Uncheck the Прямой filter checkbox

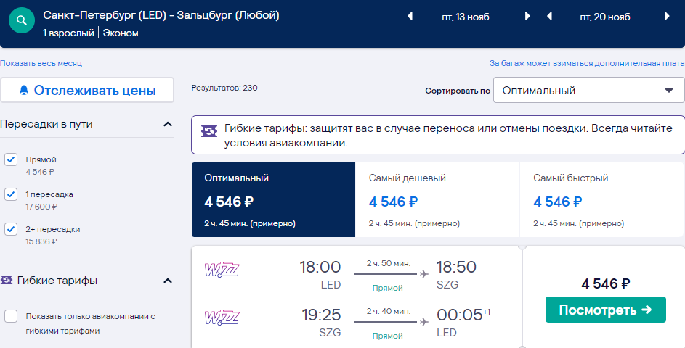click(11, 159)
